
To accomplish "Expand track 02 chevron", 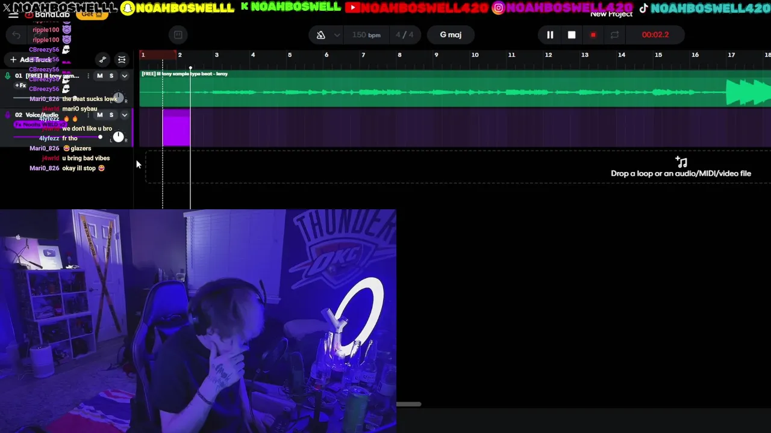I will pos(124,115).
